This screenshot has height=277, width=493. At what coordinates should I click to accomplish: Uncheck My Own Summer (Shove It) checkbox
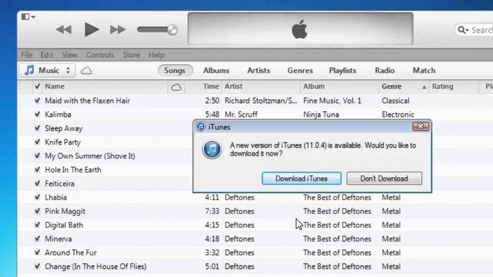[x=37, y=156]
